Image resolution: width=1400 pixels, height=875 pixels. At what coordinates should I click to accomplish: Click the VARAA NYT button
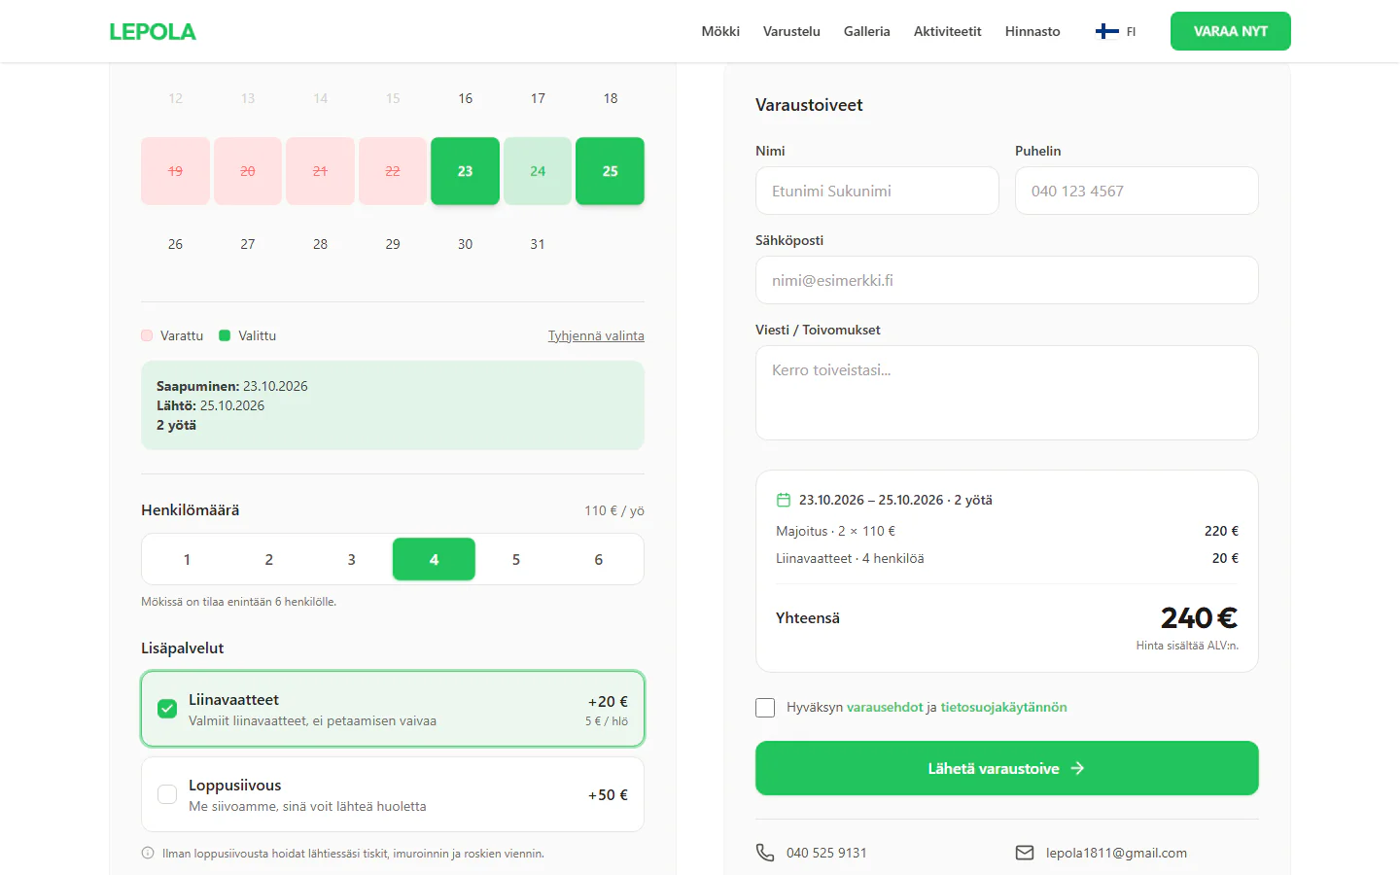[x=1231, y=31]
